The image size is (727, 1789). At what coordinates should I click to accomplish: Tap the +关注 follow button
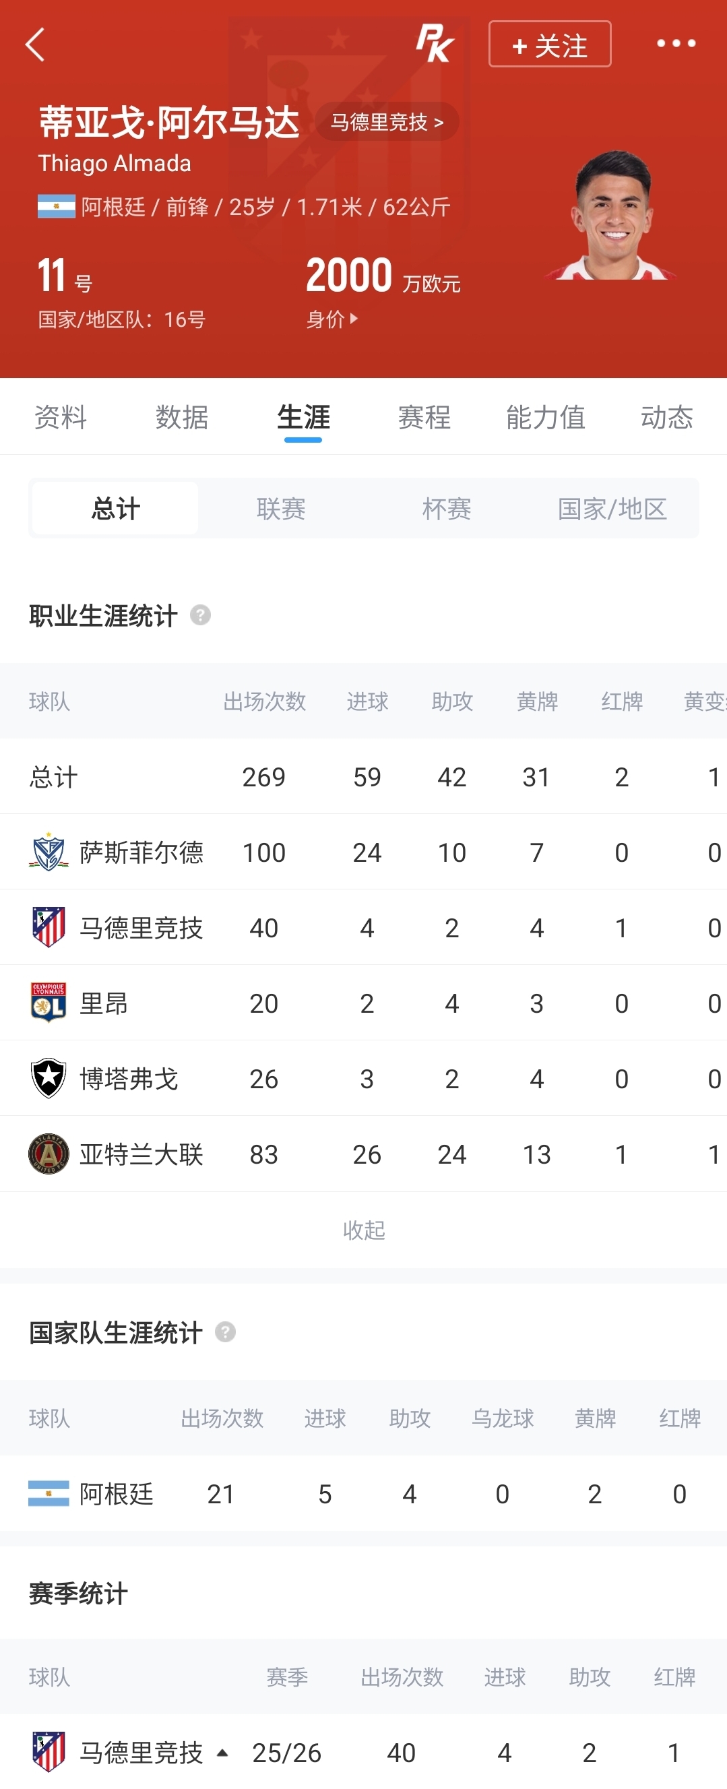549,44
